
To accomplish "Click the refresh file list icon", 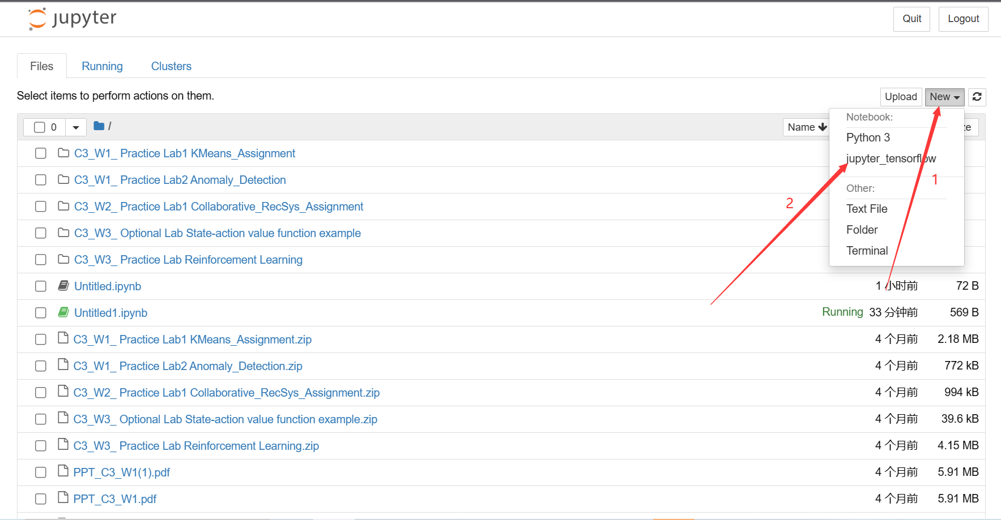I will (x=977, y=97).
